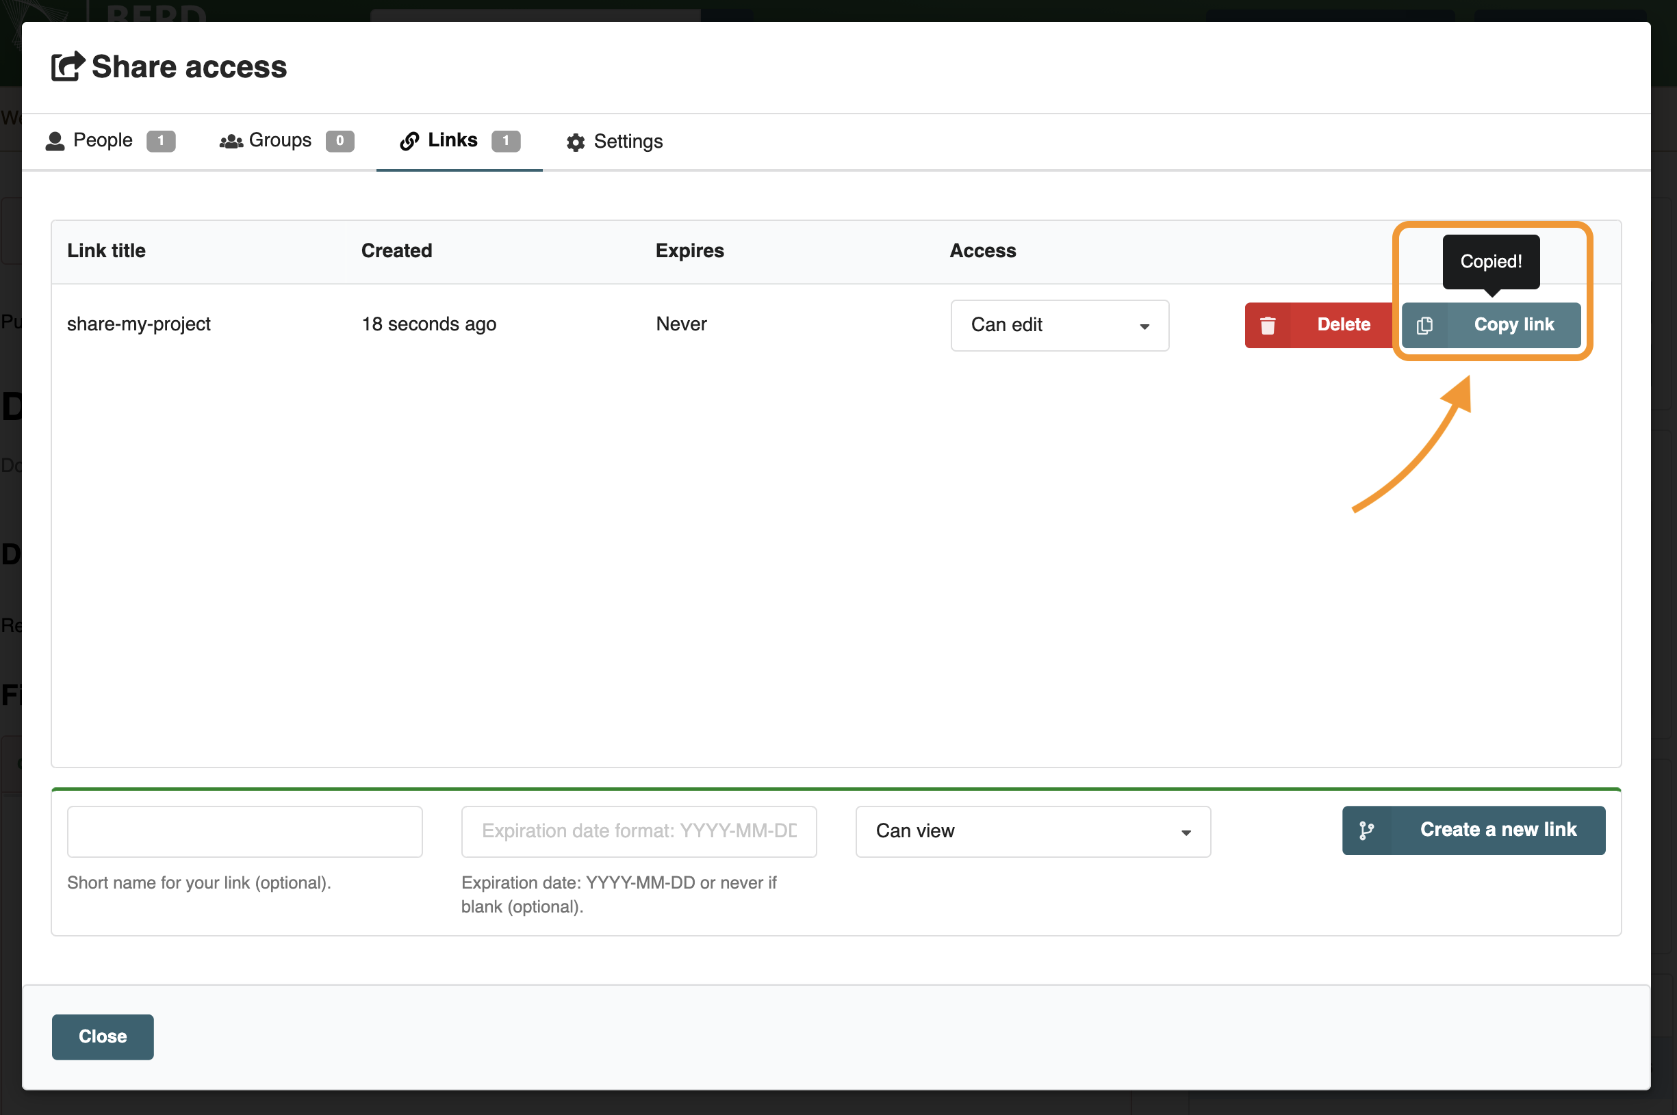The width and height of the screenshot is (1677, 1115).
Task: Click the expiration date help text
Action: [618, 895]
